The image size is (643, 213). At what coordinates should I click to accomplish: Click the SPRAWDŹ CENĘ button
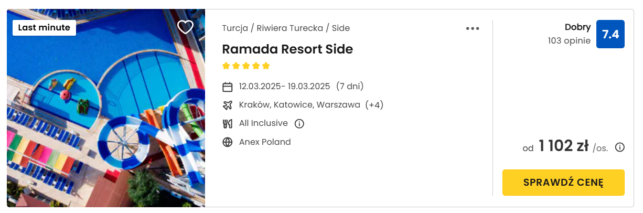tap(563, 183)
